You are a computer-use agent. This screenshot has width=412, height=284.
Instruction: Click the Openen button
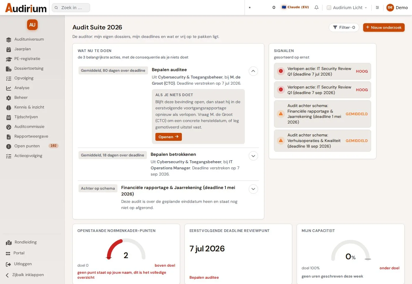pos(169,137)
